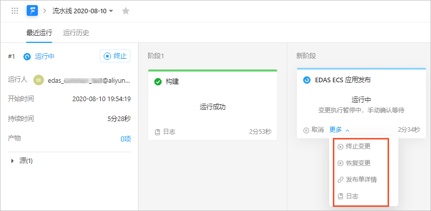
Task: Click the 变更执行暂停中 status message
Action: [361, 110]
